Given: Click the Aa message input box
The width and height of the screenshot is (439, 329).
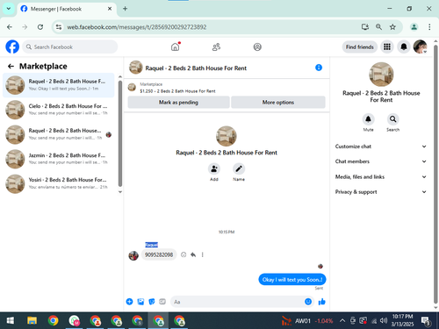Looking at the screenshot, I should (x=237, y=302).
